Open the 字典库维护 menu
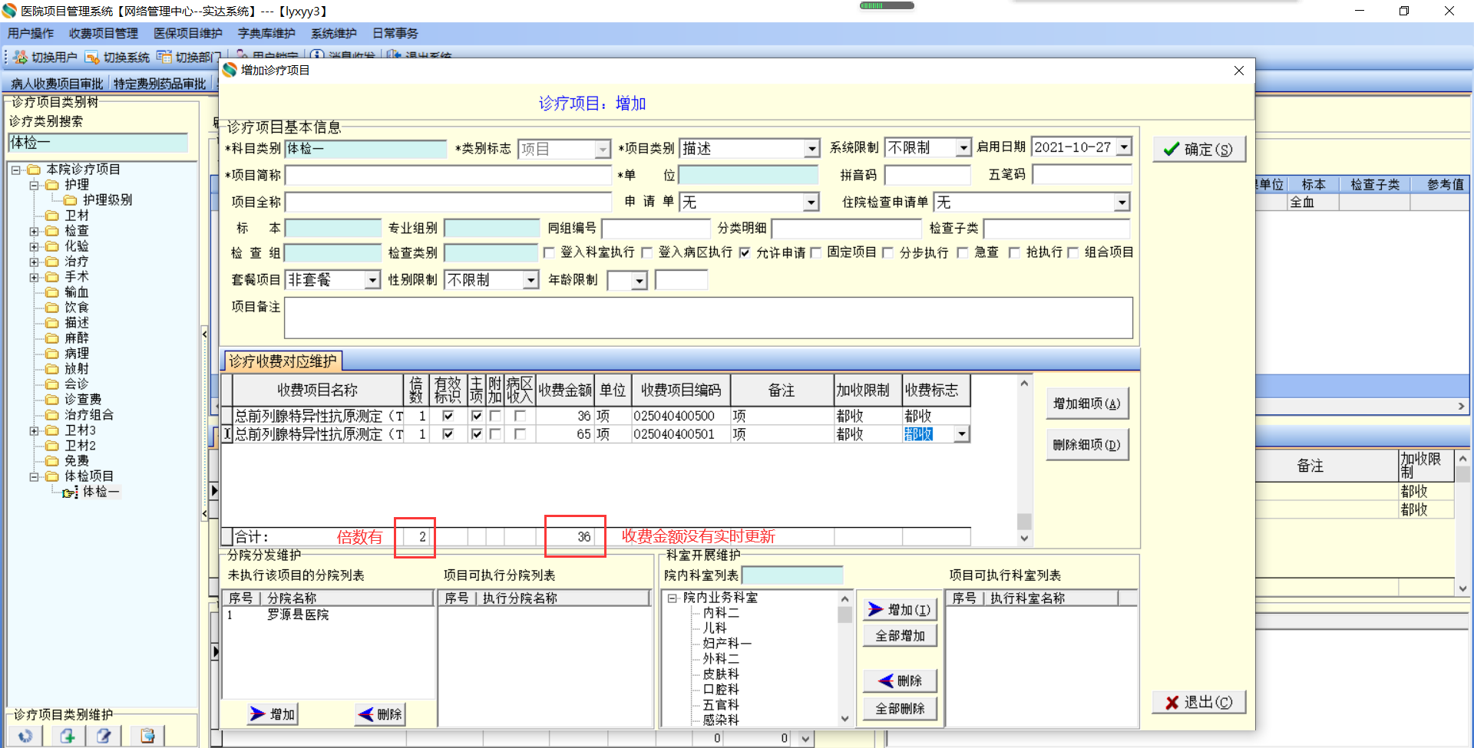 pos(266,34)
